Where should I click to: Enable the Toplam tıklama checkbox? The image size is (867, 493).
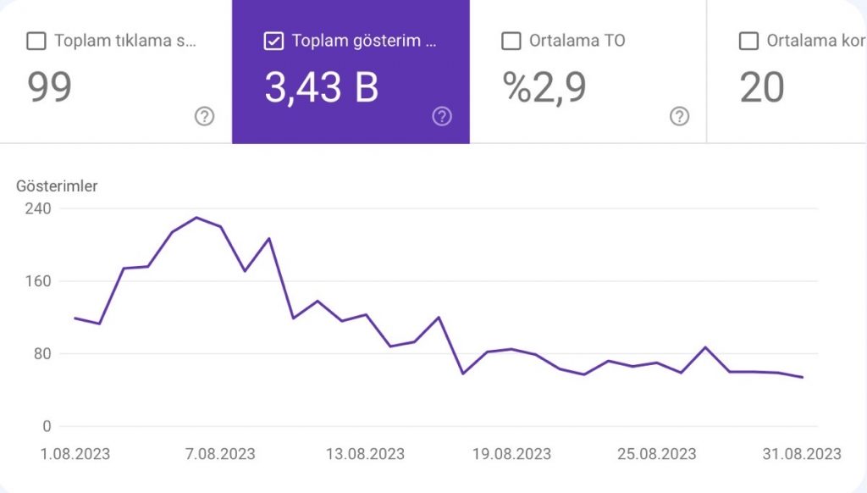(36, 41)
